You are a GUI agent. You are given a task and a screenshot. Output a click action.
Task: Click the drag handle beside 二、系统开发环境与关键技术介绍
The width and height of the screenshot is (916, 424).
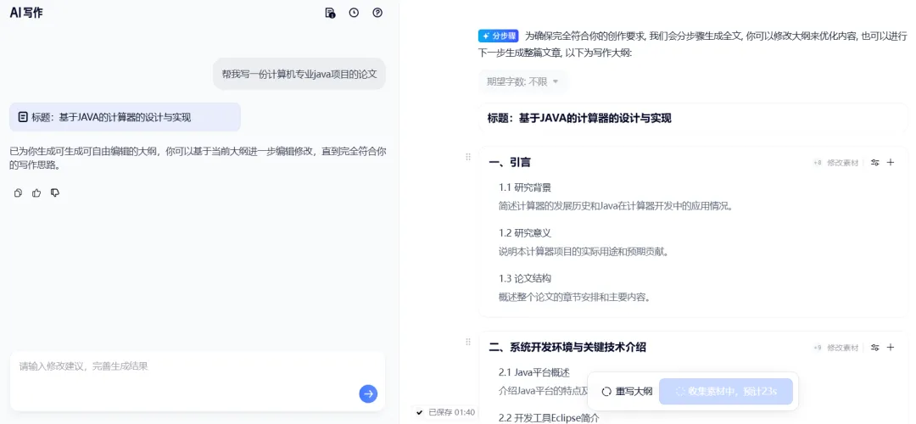(x=468, y=342)
